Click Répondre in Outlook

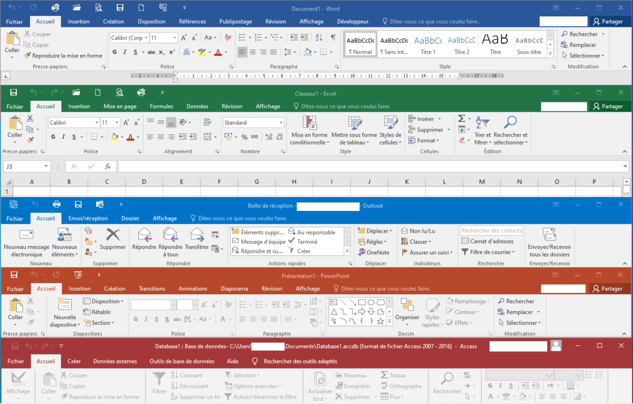pyautogui.click(x=144, y=239)
